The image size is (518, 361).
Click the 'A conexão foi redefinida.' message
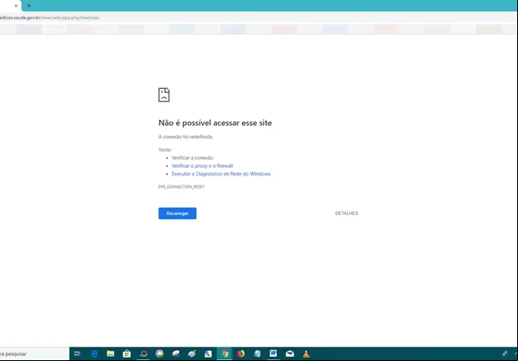186,137
